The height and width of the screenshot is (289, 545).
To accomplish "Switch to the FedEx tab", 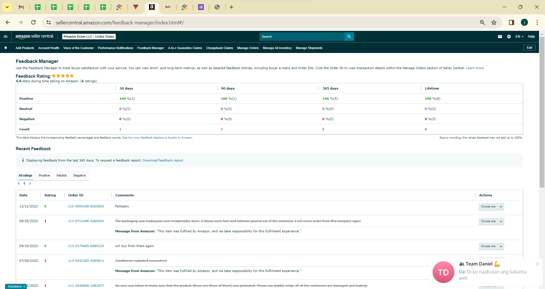I will coord(168,7).
